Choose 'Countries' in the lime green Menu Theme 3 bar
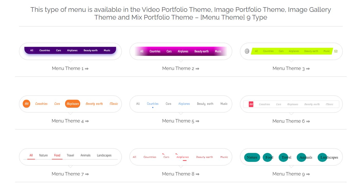 pos(268,51)
